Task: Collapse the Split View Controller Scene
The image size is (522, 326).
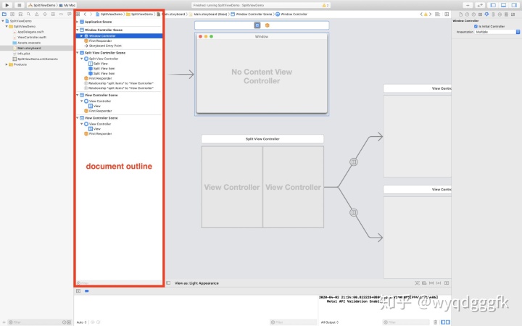Action: (x=78, y=53)
